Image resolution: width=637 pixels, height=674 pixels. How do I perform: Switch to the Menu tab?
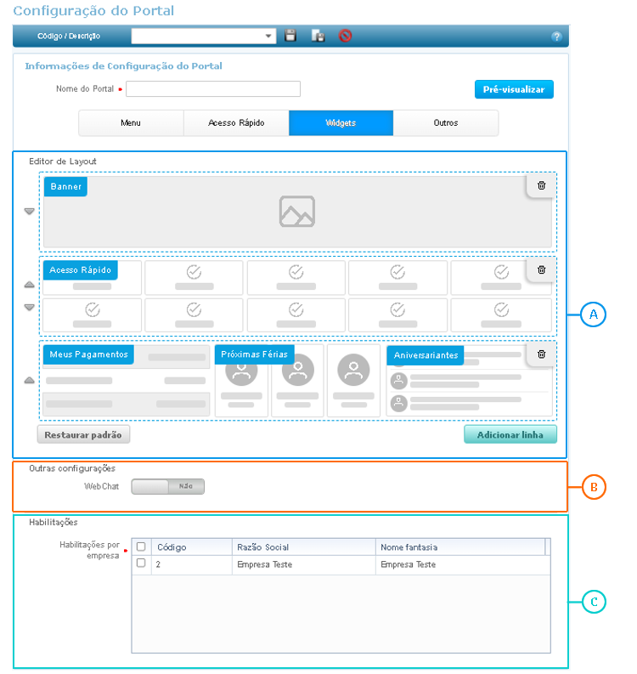(x=131, y=123)
